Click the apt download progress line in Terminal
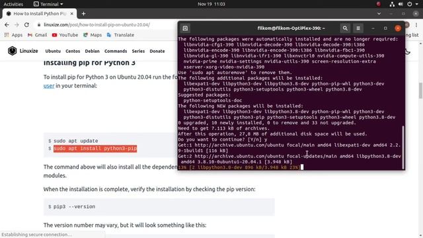423x238 pixels. pos(239,167)
